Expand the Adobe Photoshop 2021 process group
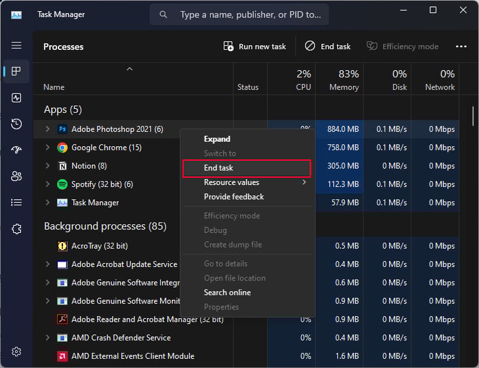This screenshot has width=479, height=368. pyautogui.click(x=47, y=129)
